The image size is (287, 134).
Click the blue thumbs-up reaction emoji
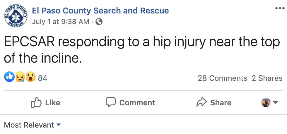click(x=9, y=77)
